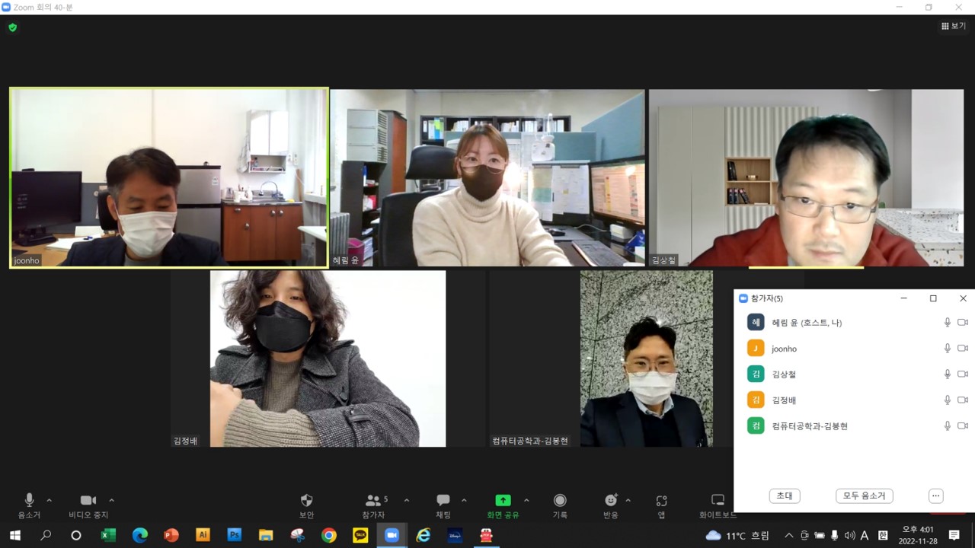The image size is (975, 548).
Task: Switch to Zoom taskbar icon
Action: point(392,535)
